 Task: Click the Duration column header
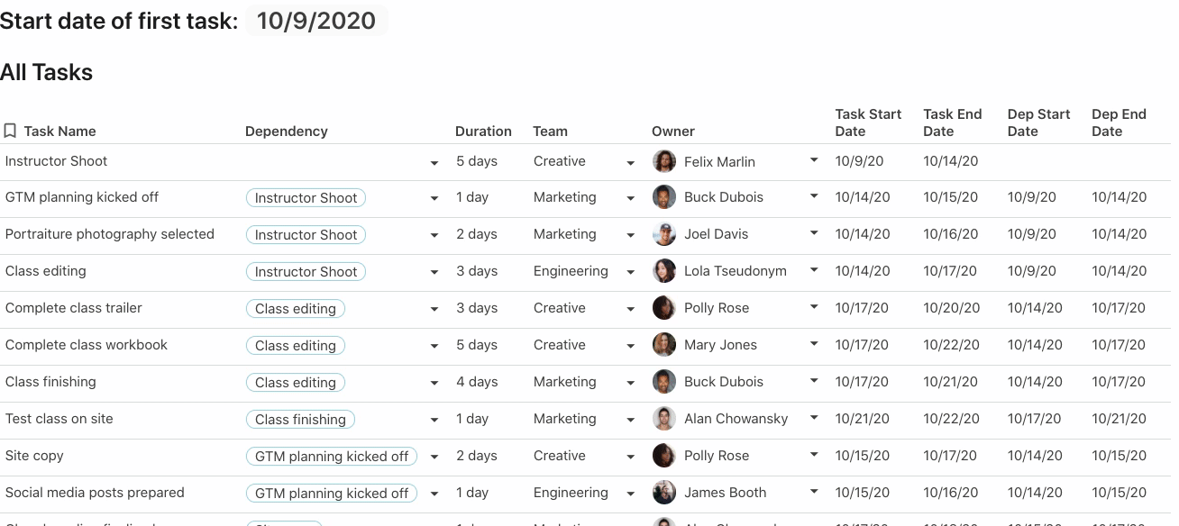point(483,131)
